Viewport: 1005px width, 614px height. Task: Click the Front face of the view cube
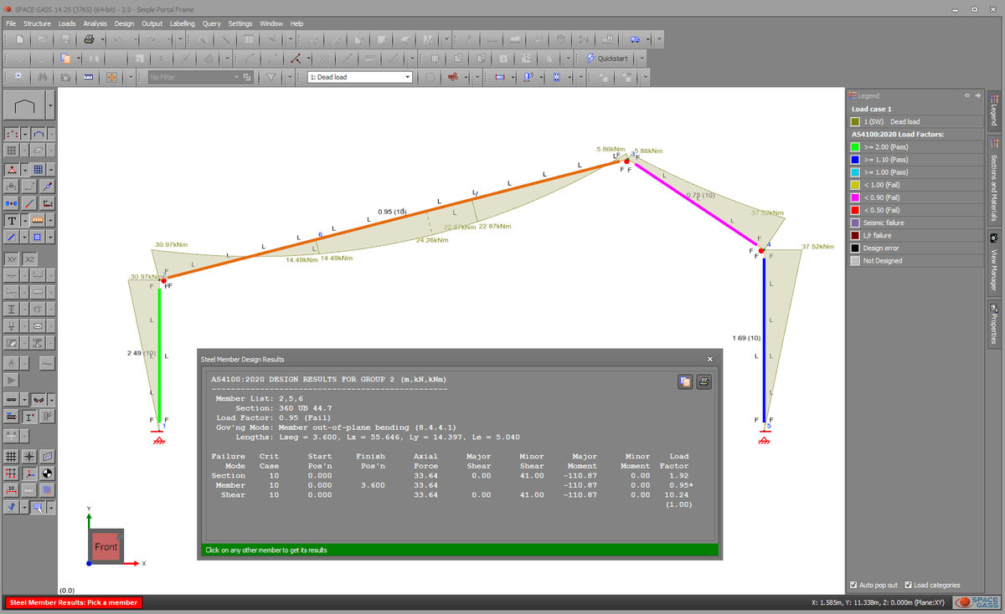pyautogui.click(x=106, y=546)
